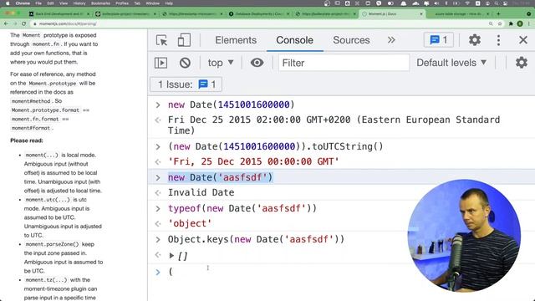This screenshot has width=535, height=301.
Task: Switch to the Elements tab
Action: 236,40
